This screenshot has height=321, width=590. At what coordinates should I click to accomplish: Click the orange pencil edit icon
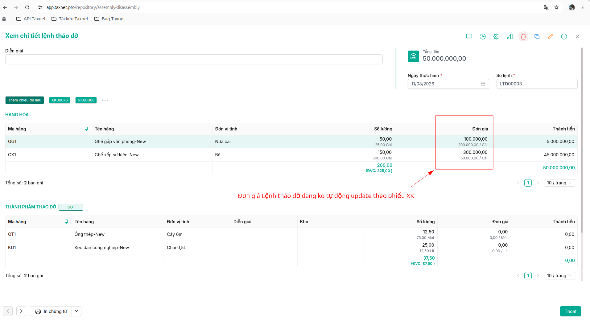(x=551, y=36)
